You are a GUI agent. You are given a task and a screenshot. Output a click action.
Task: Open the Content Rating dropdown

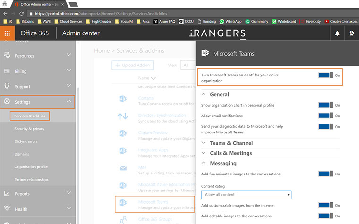click(x=246, y=195)
